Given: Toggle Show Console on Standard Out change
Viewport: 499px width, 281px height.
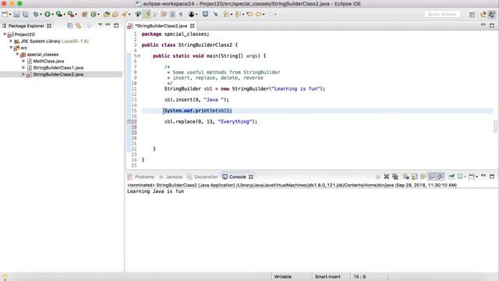Looking at the screenshot, I should tap(432, 176).
